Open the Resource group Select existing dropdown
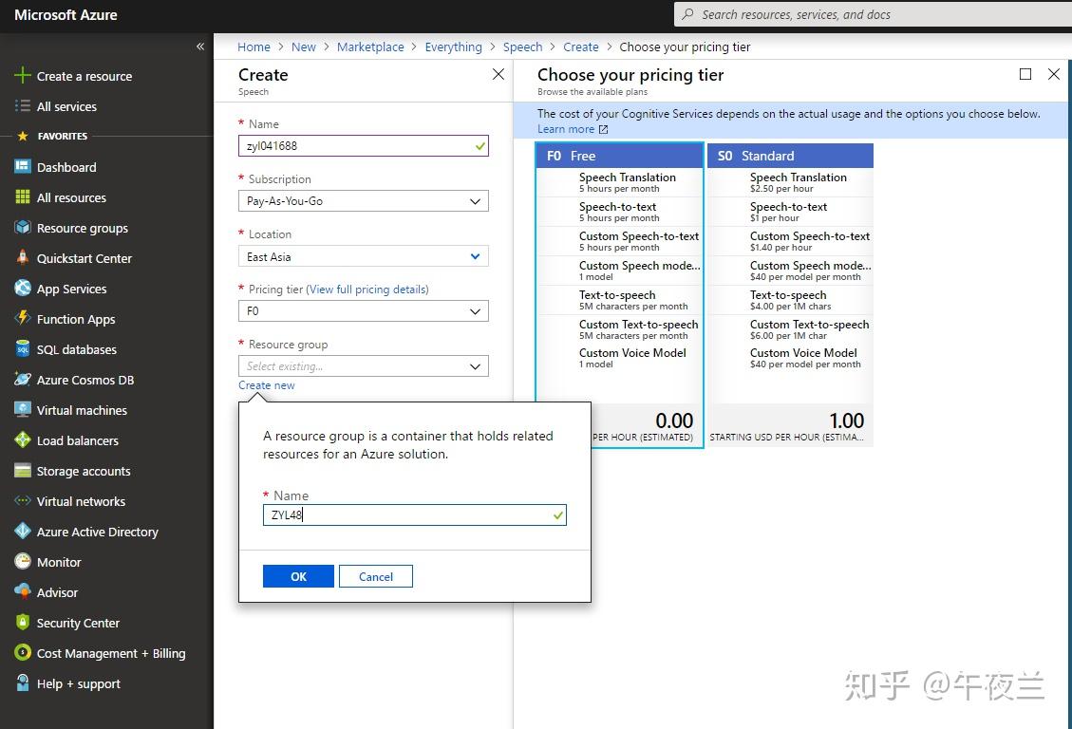 363,366
